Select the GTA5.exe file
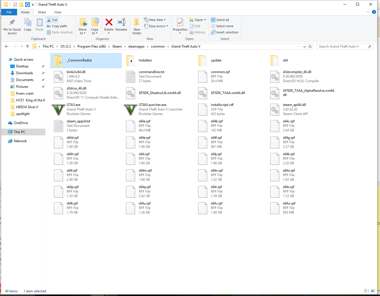380x296 pixels. click(x=74, y=109)
